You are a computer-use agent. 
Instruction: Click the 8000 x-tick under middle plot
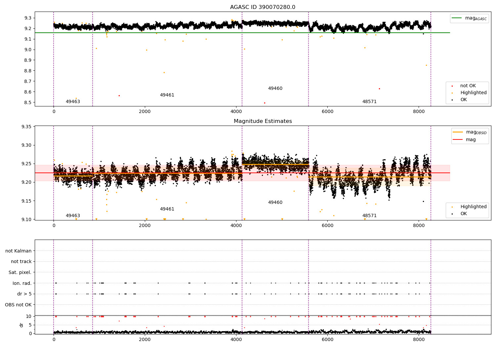(x=419, y=226)
